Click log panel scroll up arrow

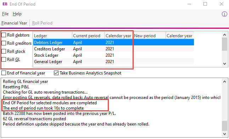click(225, 82)
